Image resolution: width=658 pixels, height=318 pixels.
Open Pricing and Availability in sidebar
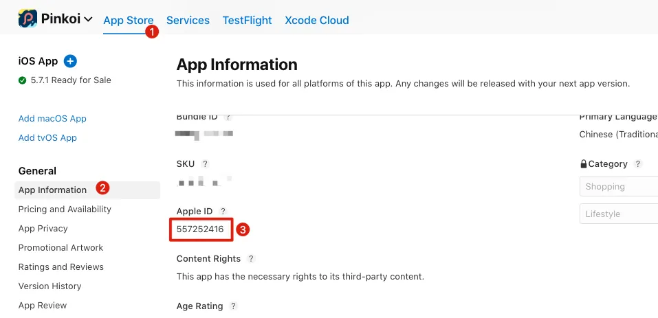(x=65, y=209)
